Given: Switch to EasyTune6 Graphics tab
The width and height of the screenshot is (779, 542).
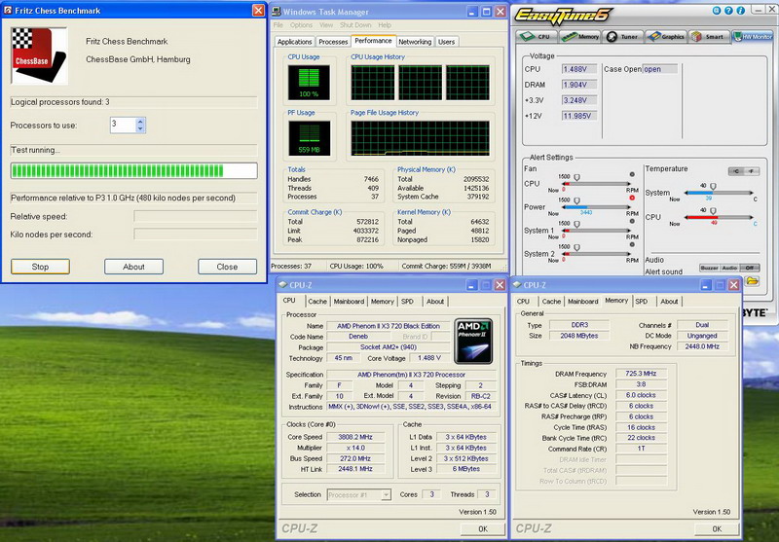Looking at the screenshot, I should [668, 36].
